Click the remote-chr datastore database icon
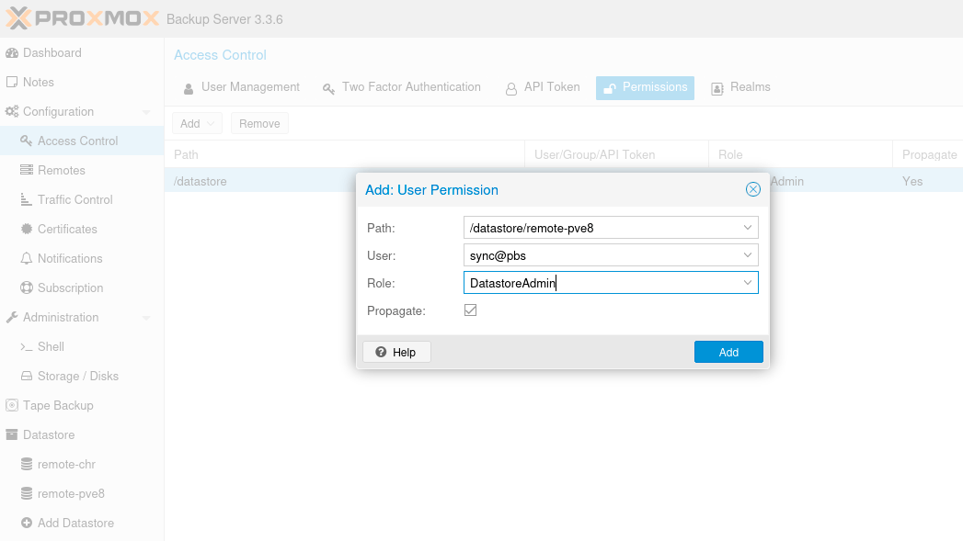 (x=27, y=465)
